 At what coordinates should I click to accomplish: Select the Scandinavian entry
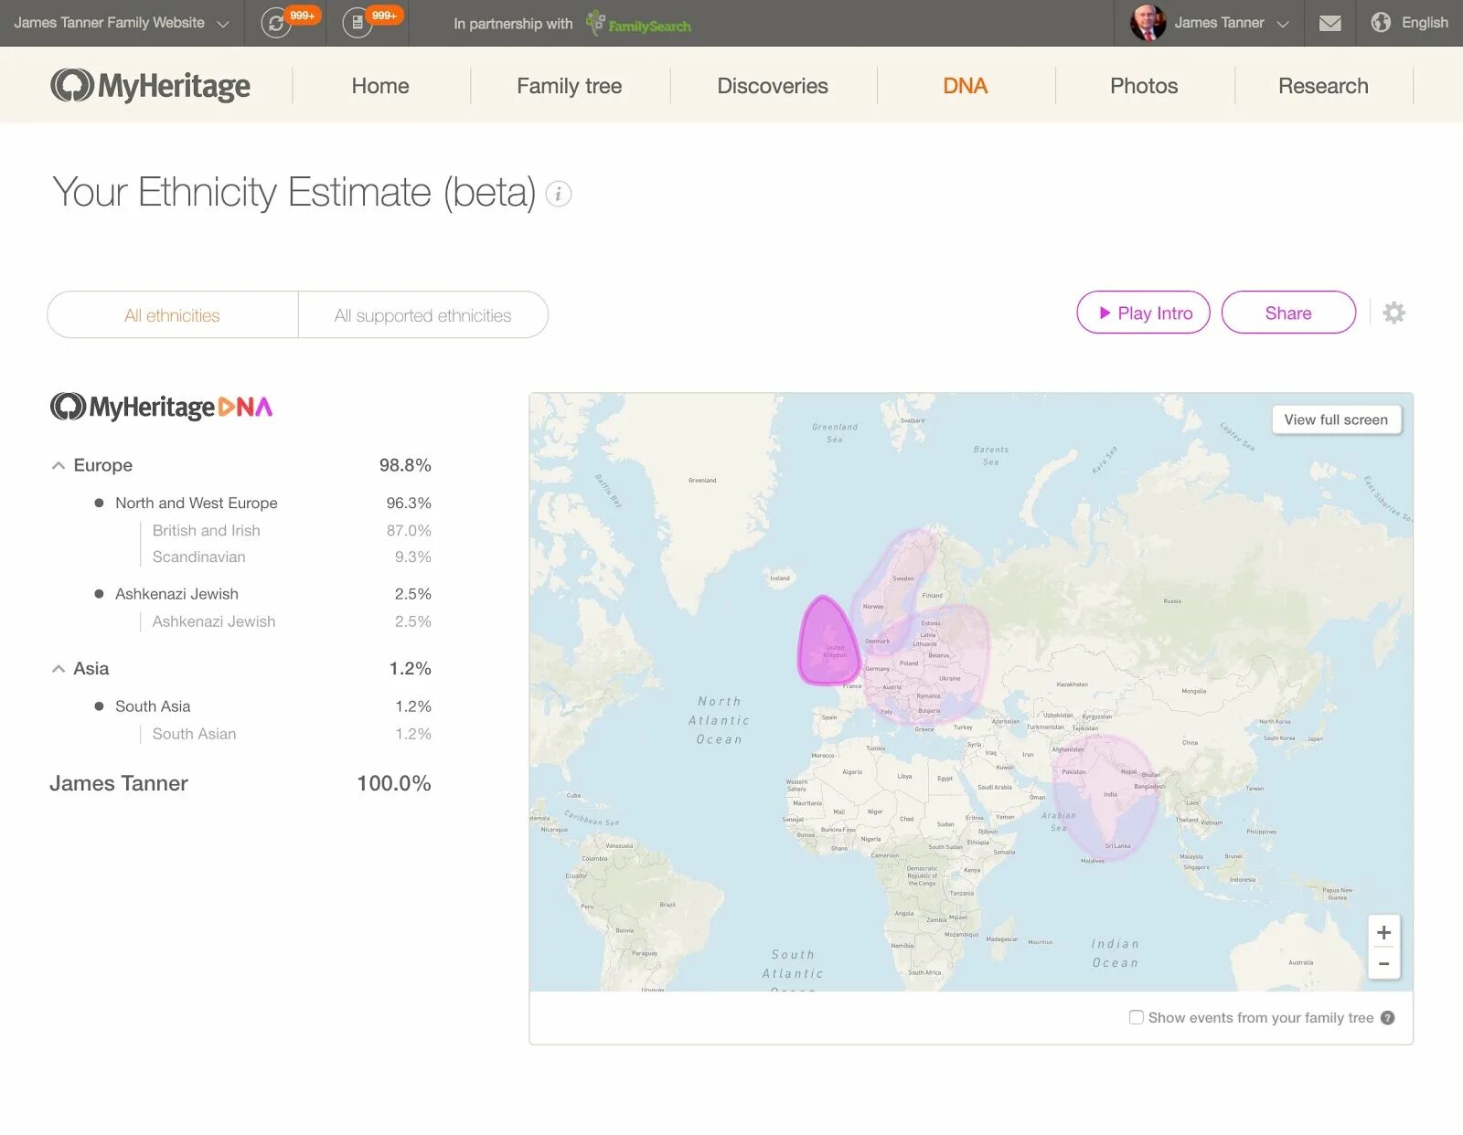click(291, 557)
